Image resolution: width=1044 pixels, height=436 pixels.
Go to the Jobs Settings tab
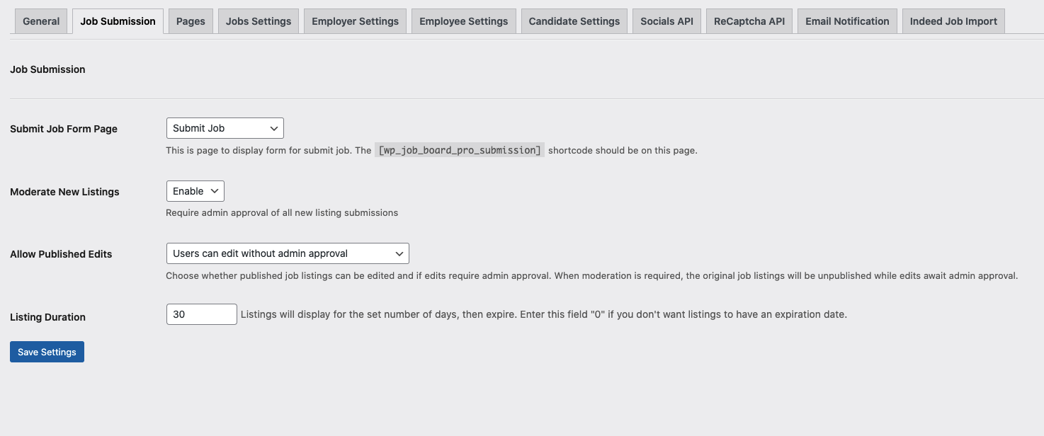[259, 21]
